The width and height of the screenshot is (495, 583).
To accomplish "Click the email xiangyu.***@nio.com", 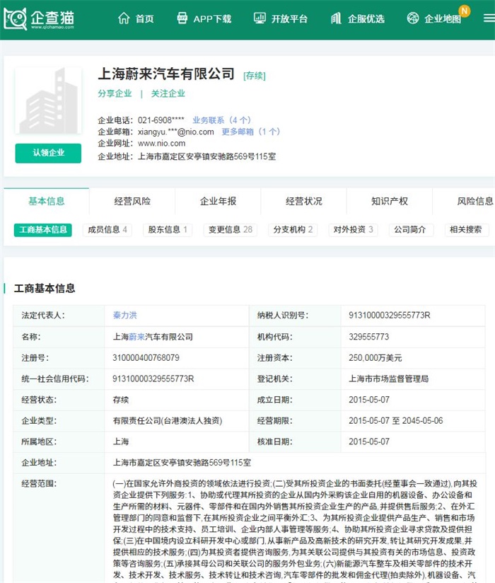I will tap(176, 132).
